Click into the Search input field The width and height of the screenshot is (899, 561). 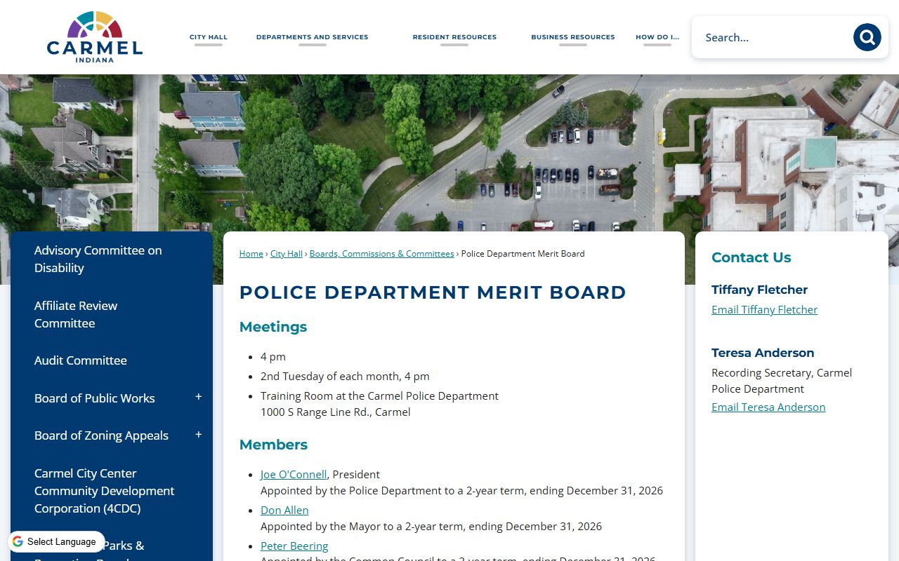(773, 37)
